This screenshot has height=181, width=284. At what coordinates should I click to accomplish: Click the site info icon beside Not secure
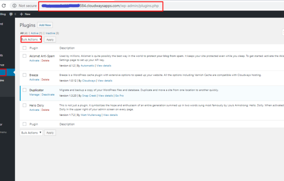point(14,6)
